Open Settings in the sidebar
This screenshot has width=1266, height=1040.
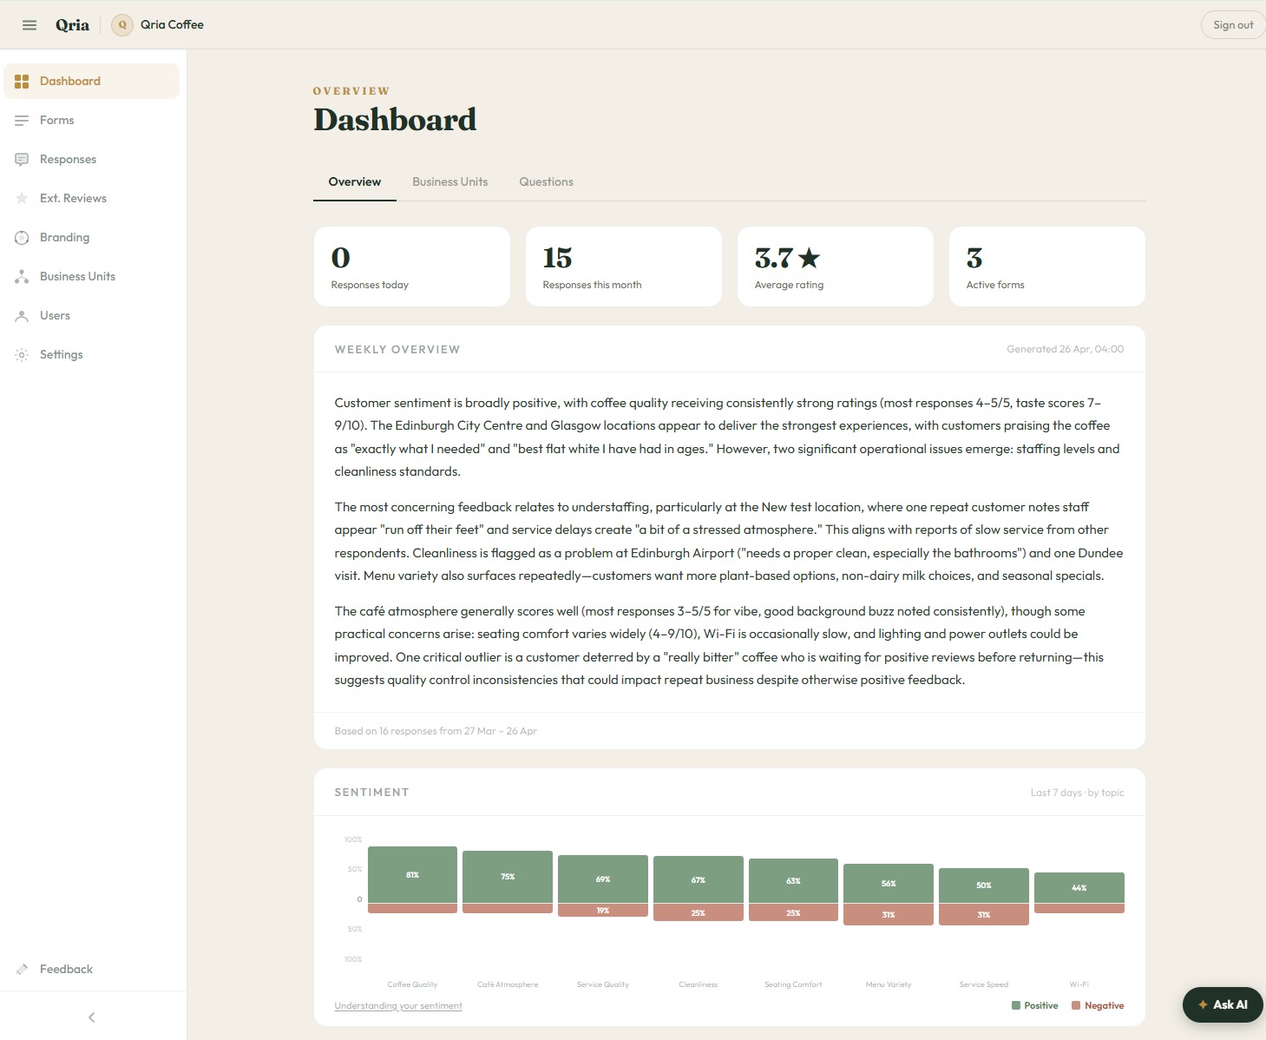coord(92,355)
